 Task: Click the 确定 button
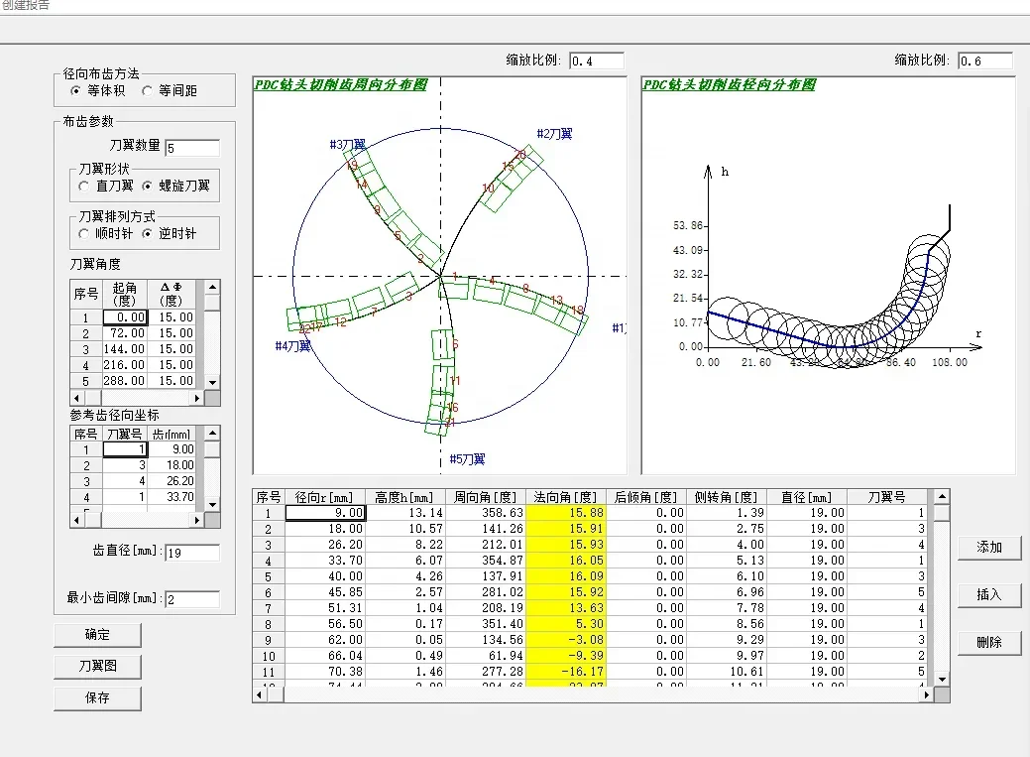tap(97, 635)
